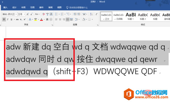Expand numbering library dropdown arrow
Screen dimensions: 170x102
tap(65, 14)
